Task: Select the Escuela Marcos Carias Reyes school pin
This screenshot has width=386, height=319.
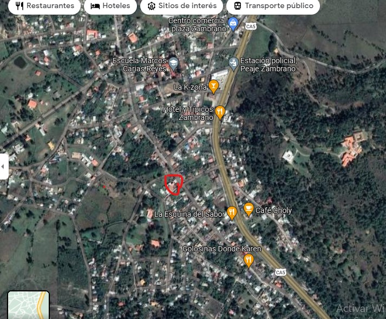Action: click(173, 64)
